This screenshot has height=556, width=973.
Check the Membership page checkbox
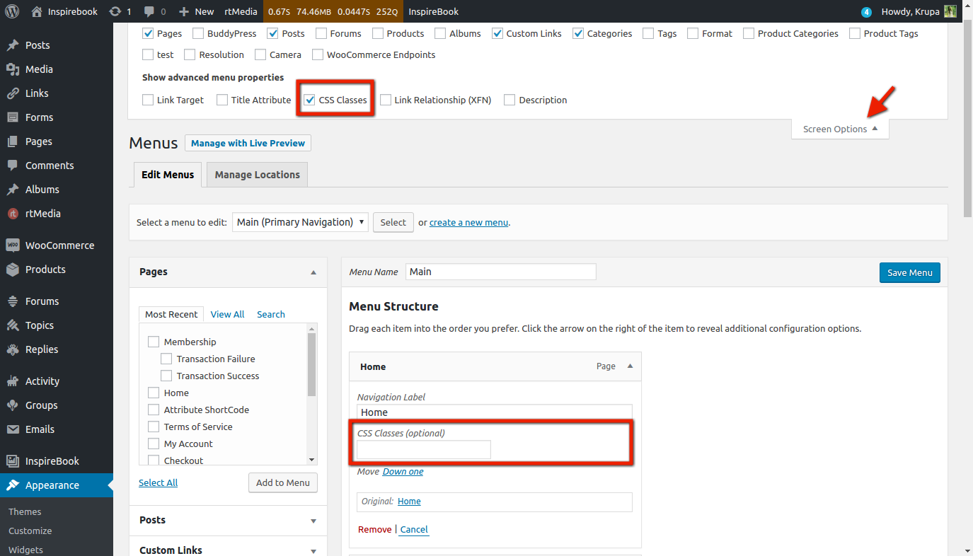(x=154, y=342)
